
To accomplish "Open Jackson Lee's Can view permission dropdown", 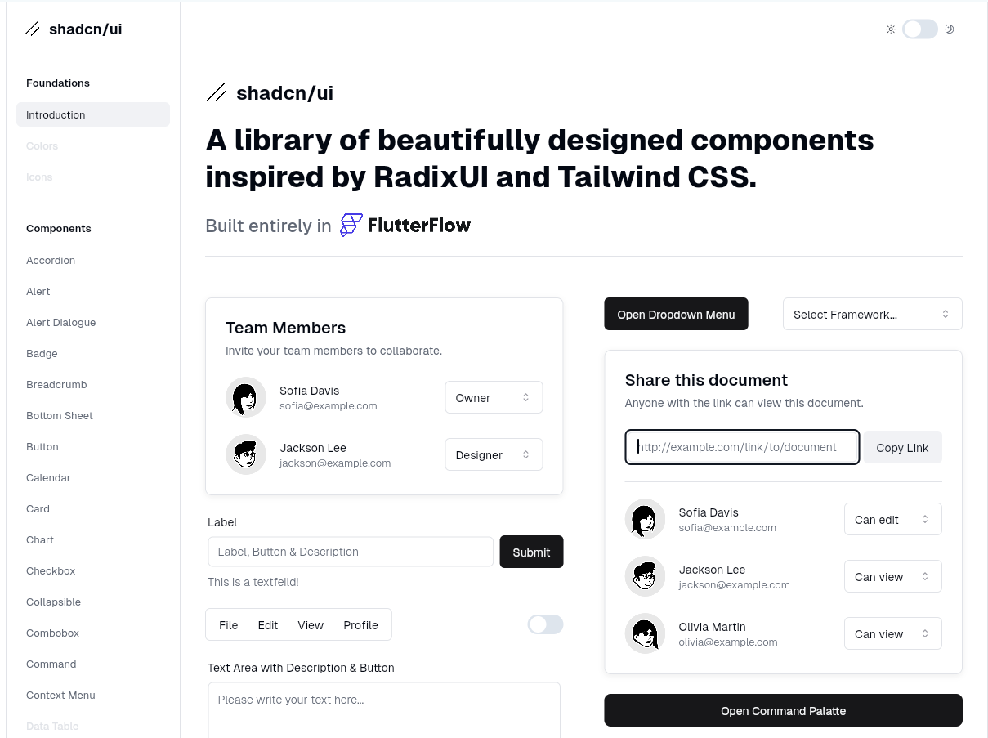I will pos(893,576).
